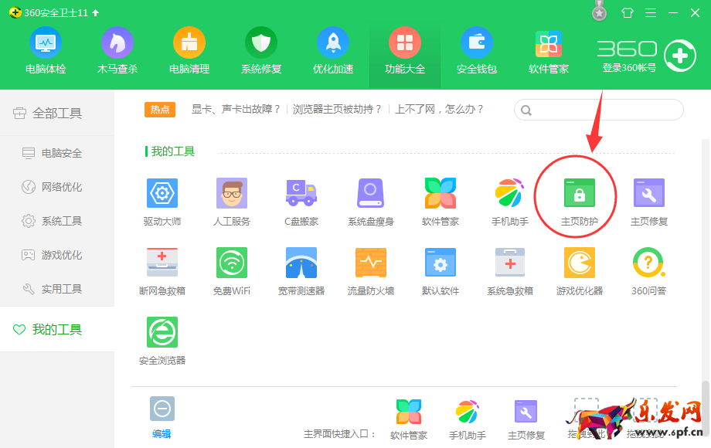Open 安全浏览器
The width and height of the screenshot is (711, 448).
tap(162, 338)
